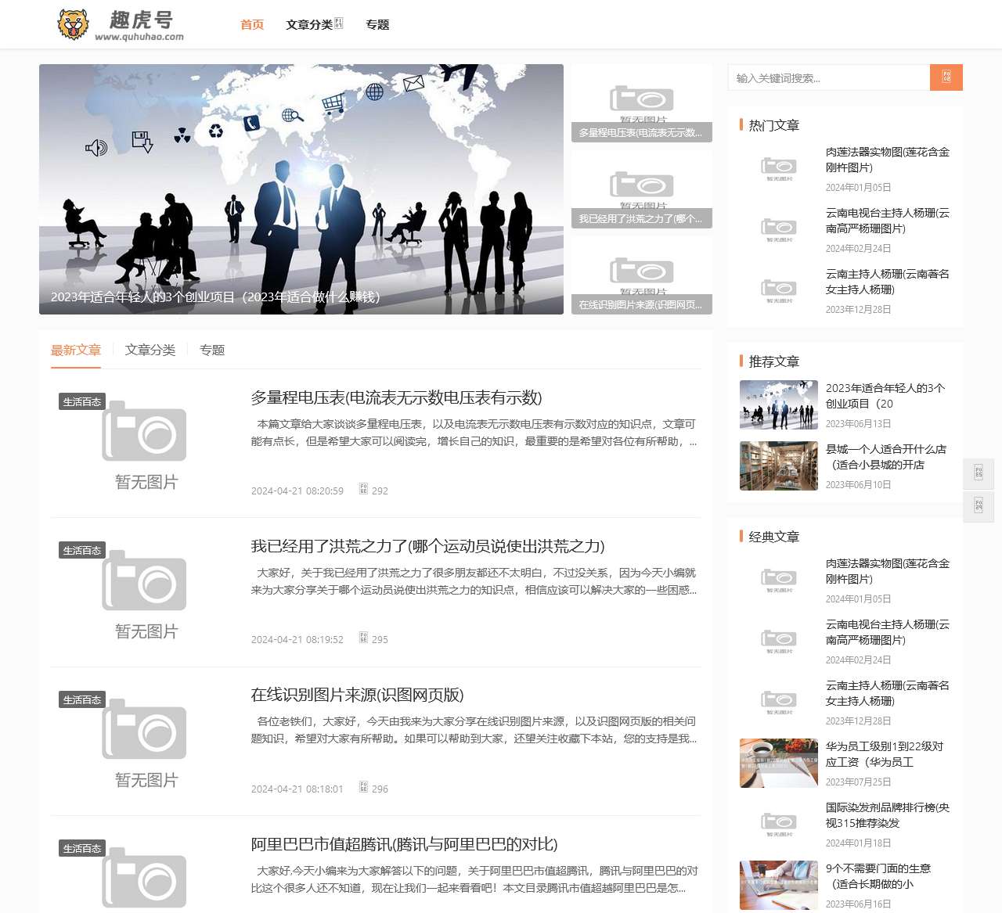
Task: Click the 趣虎号 tiger logo
Action: pos(121,24)
